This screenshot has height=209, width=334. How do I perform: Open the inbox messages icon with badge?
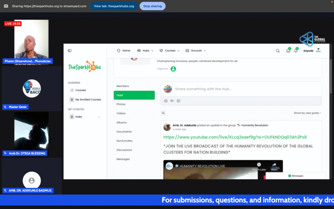pos(288,51)
